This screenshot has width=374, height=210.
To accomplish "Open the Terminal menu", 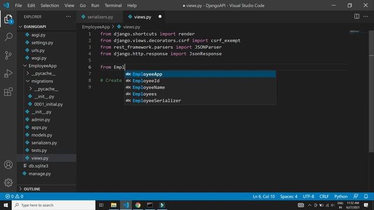I will pyautogui.click(x=113, y=5).
